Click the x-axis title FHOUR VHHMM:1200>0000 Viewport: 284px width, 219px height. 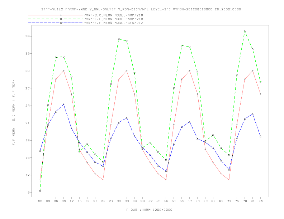coord(149,210)
